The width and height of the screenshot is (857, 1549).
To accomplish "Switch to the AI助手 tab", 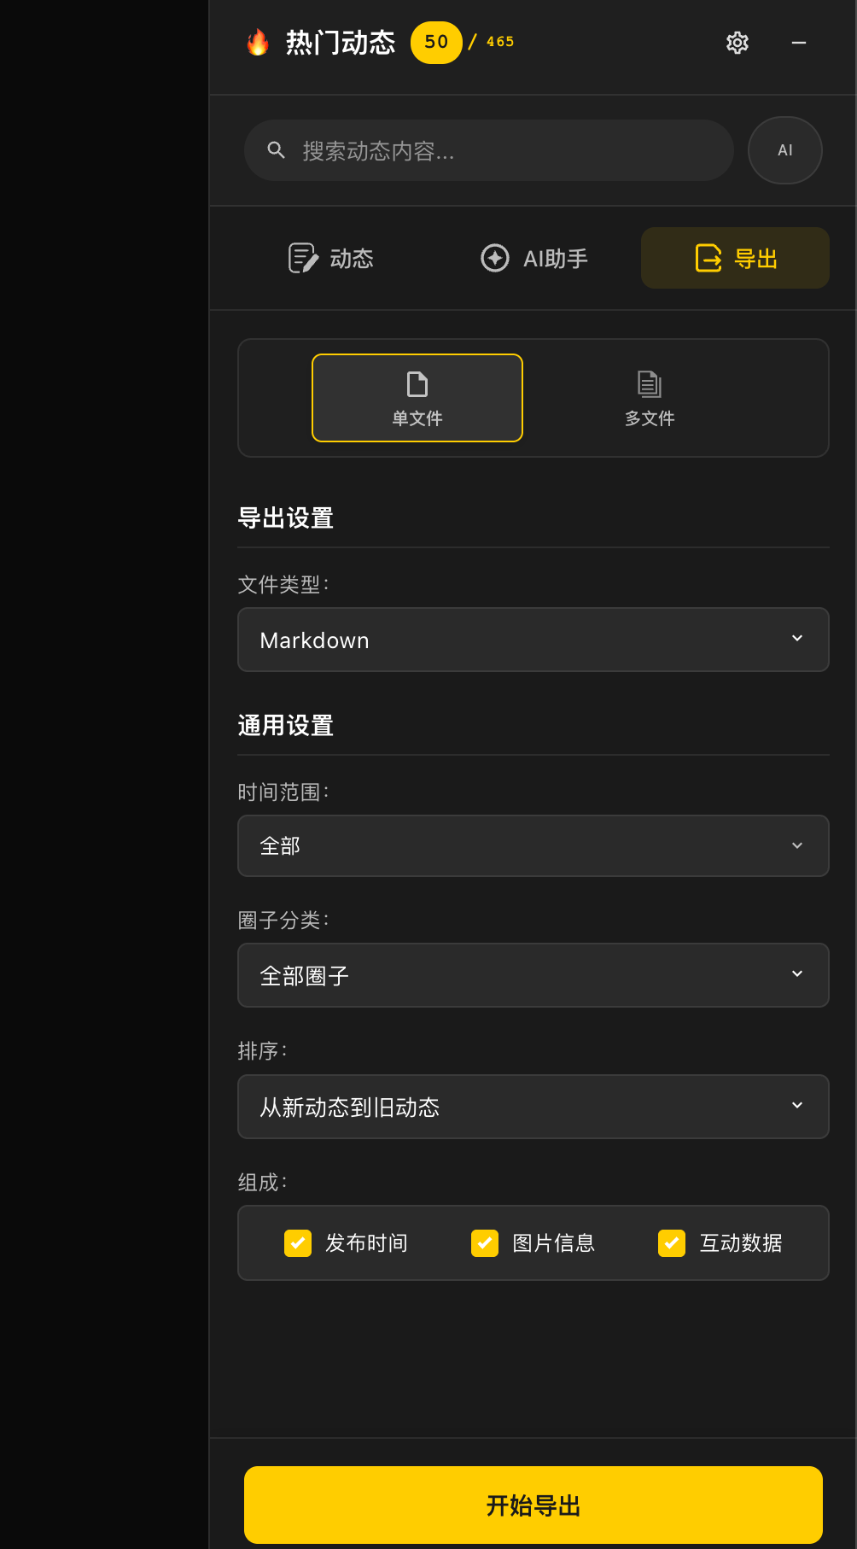I will tap(534, 258).
